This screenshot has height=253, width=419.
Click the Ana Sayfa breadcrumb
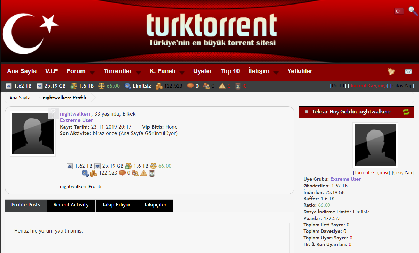click(x=20, y=98)
